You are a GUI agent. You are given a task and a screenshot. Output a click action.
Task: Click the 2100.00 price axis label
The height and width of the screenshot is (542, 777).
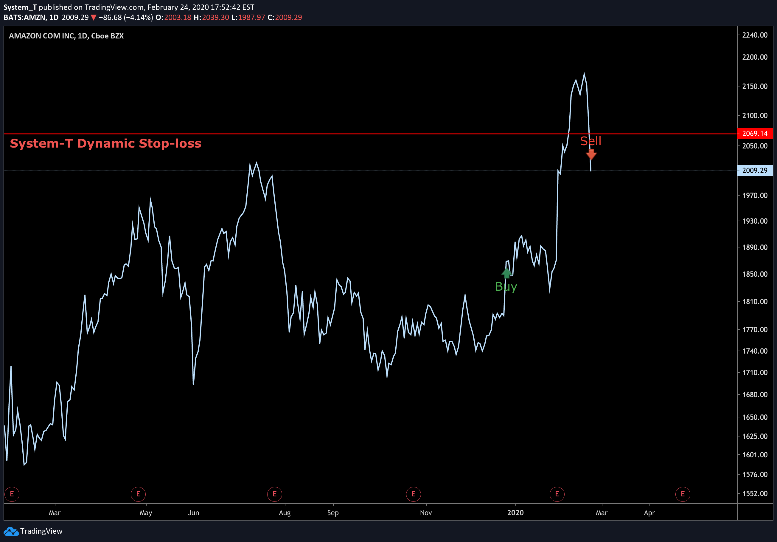(755, 115)
